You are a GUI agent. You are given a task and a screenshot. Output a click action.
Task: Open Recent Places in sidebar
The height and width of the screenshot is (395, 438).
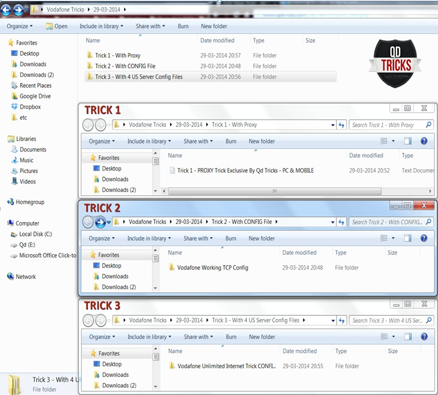point(31,85)
